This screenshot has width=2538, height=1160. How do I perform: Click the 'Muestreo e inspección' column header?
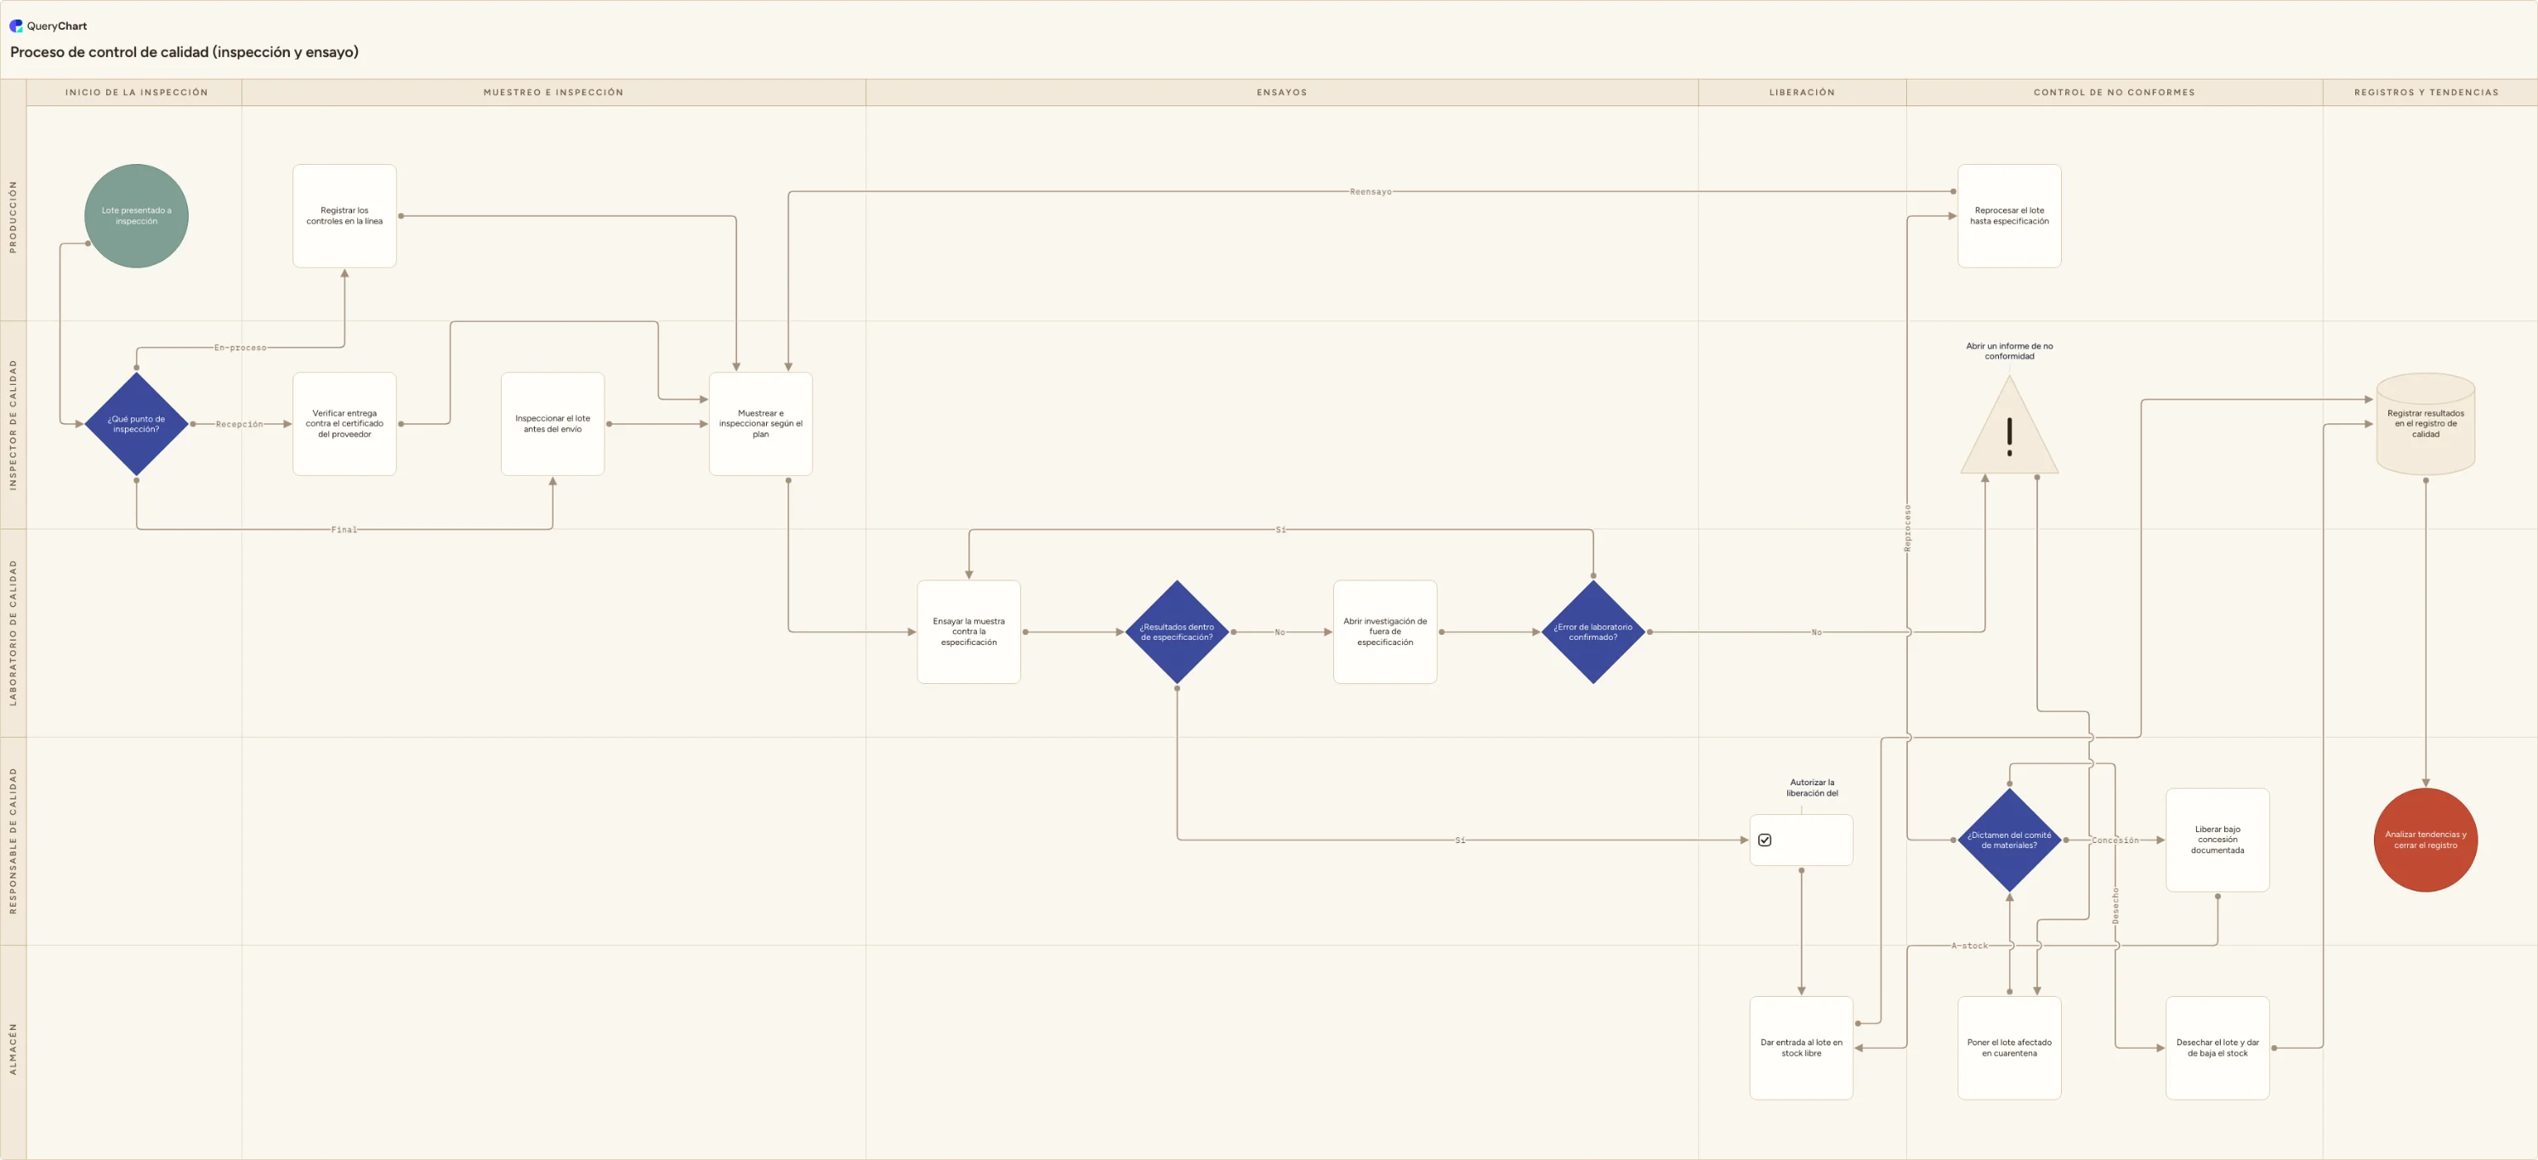point(554,93)
